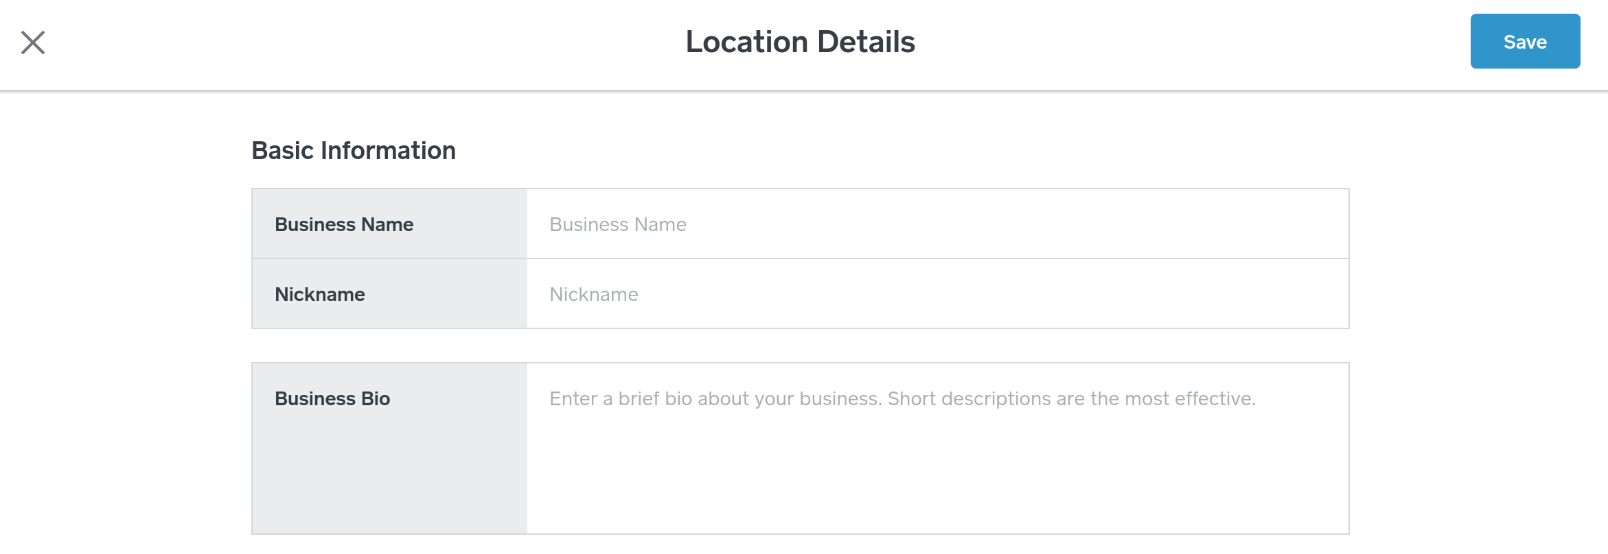
Task: Click the gray "Business Name" placeholder text
Action: point(618,225)
